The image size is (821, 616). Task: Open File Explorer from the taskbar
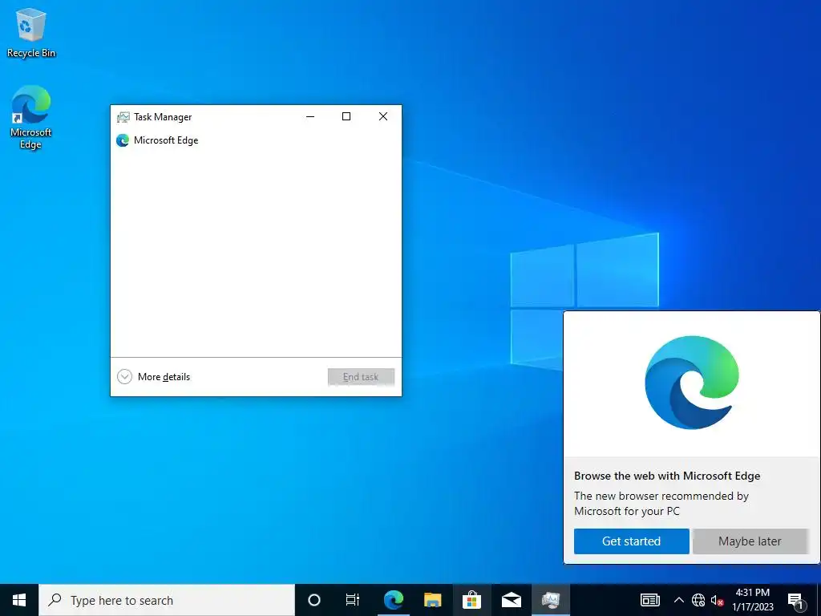click(x=432, y=600)
